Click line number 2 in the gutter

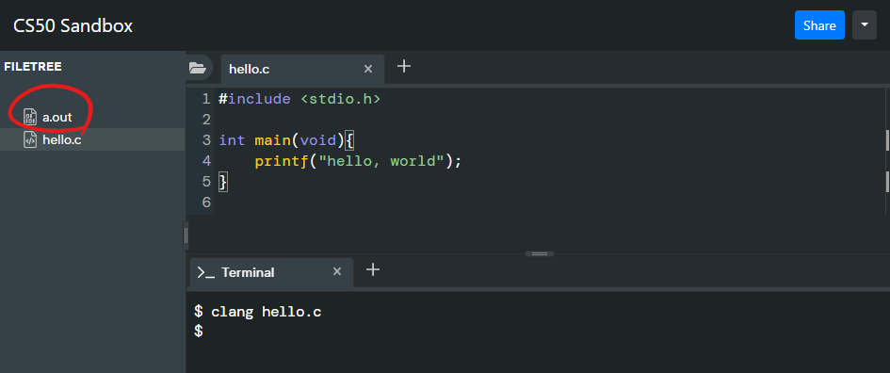click(206, 120)
